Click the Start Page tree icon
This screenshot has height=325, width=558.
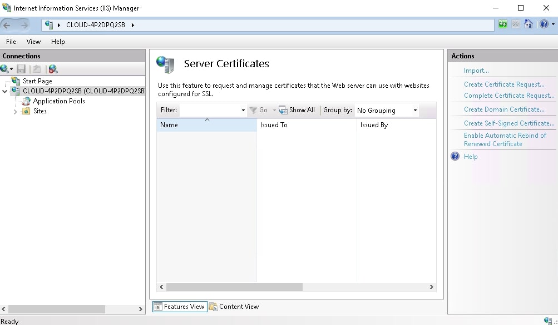[16, 81]
